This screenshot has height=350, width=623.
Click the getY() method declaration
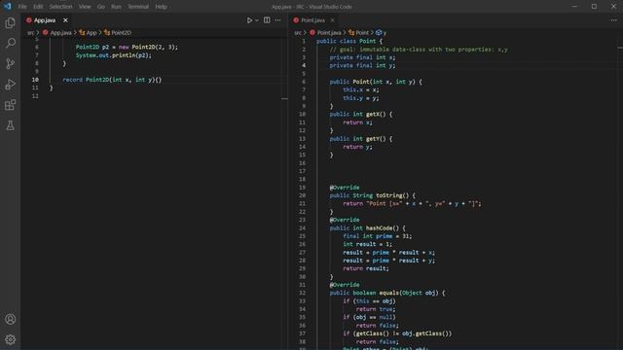tap(361, 139)
